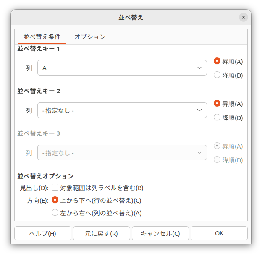Select 左から右へ(列の並べ替え) direction
The width and height of the screenshot is (262, 256).
(x=55, y=213)
